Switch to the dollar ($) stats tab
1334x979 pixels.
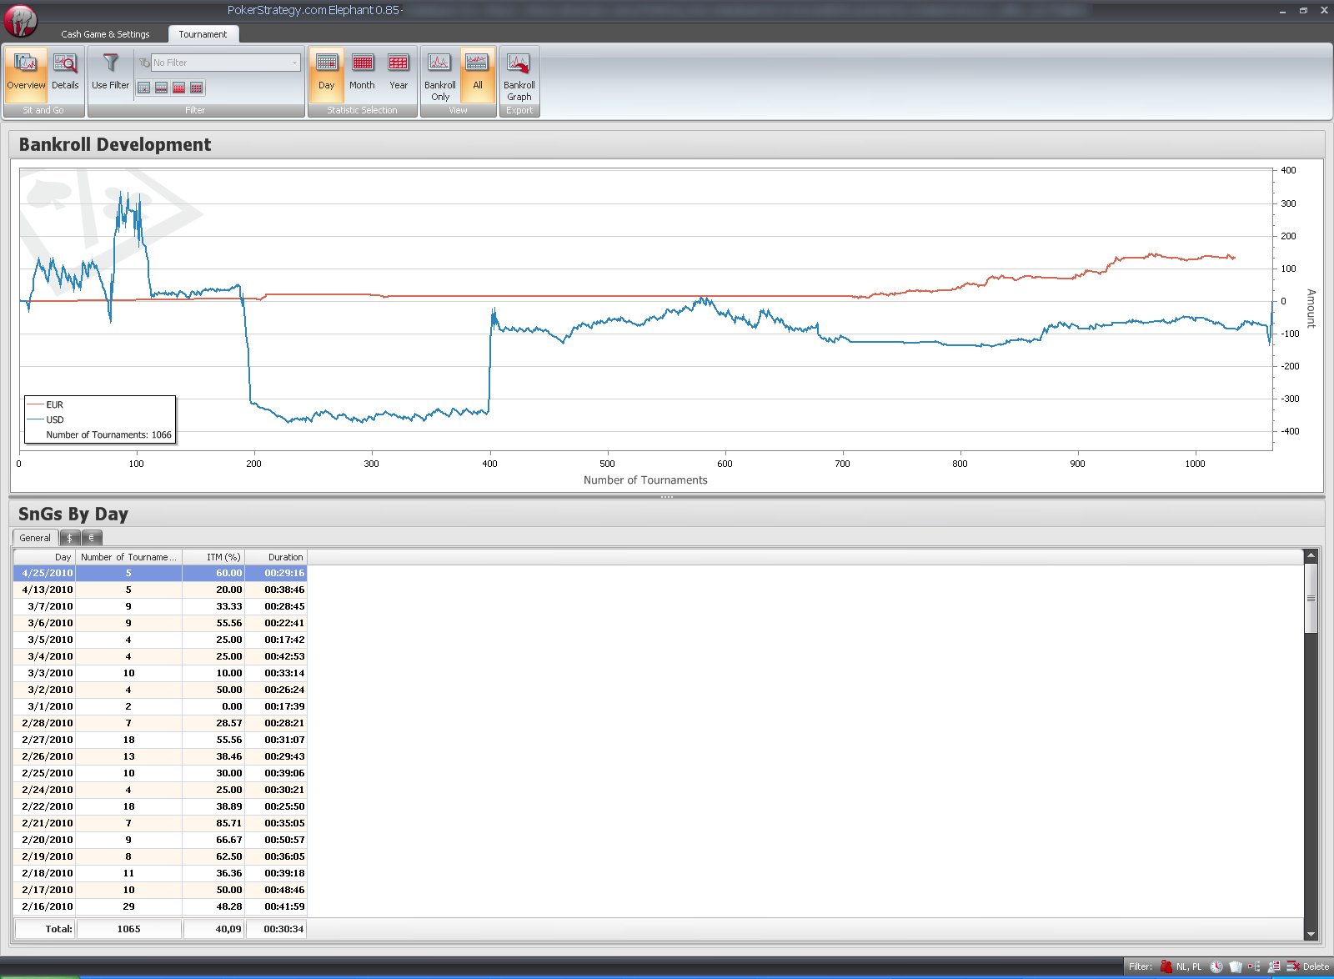69,538
